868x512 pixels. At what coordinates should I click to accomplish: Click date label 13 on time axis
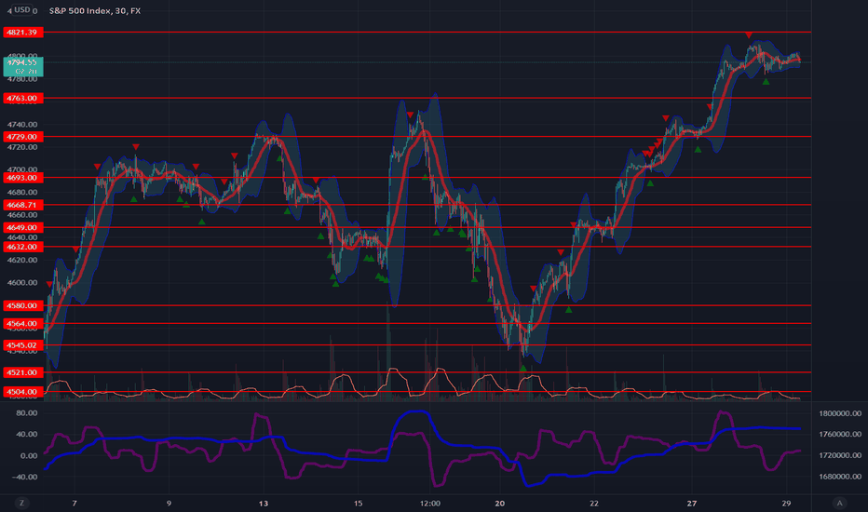264,503
